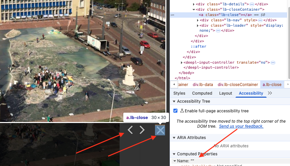
Task: Disable full-page accessibility tree checkbox
Action: click(175, 111)
